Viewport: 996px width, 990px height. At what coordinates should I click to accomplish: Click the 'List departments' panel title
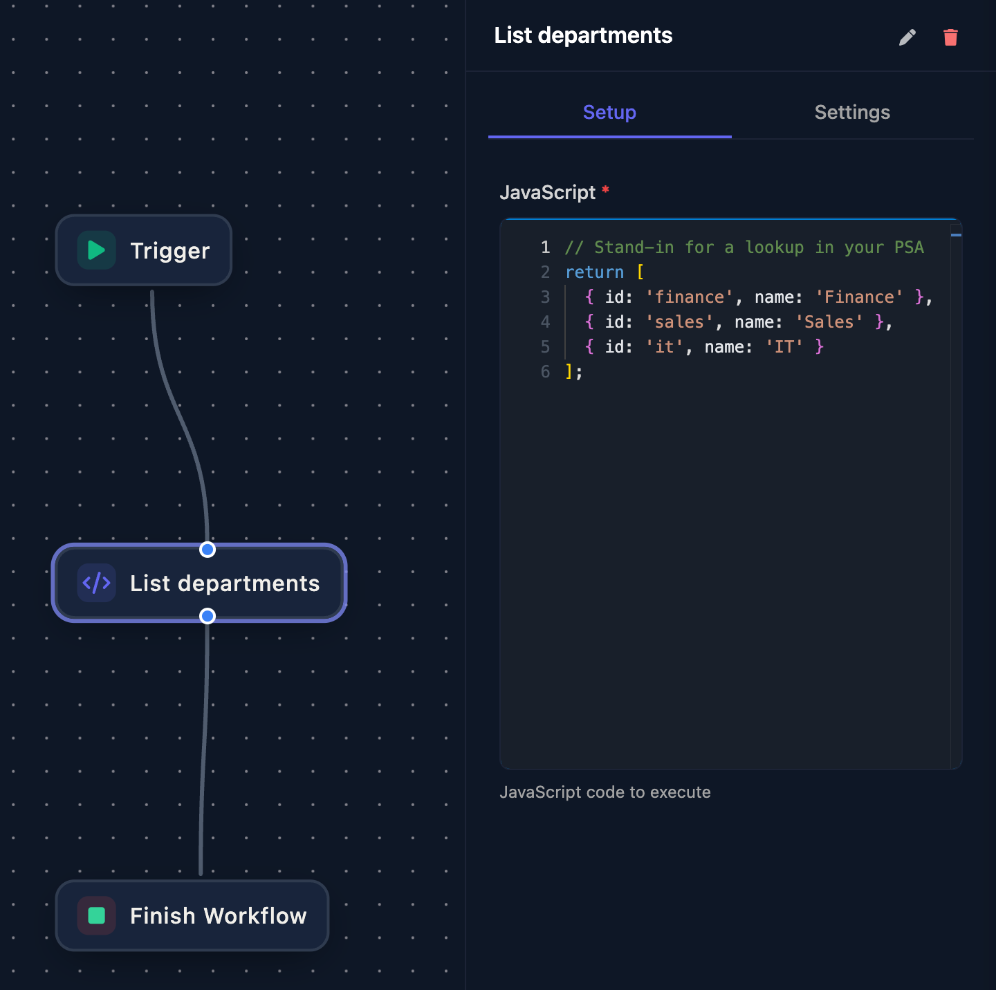(x=583, y=35)
